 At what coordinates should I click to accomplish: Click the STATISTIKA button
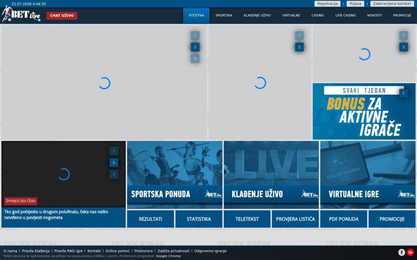199,219
